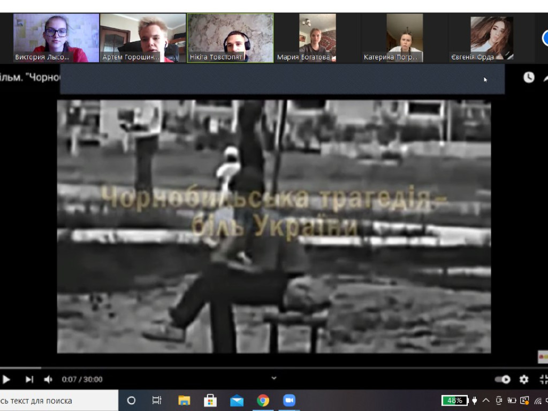
Task: Skip to the next video
Action: coord(29,379)
